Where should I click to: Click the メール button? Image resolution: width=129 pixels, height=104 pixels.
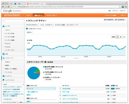42,25
